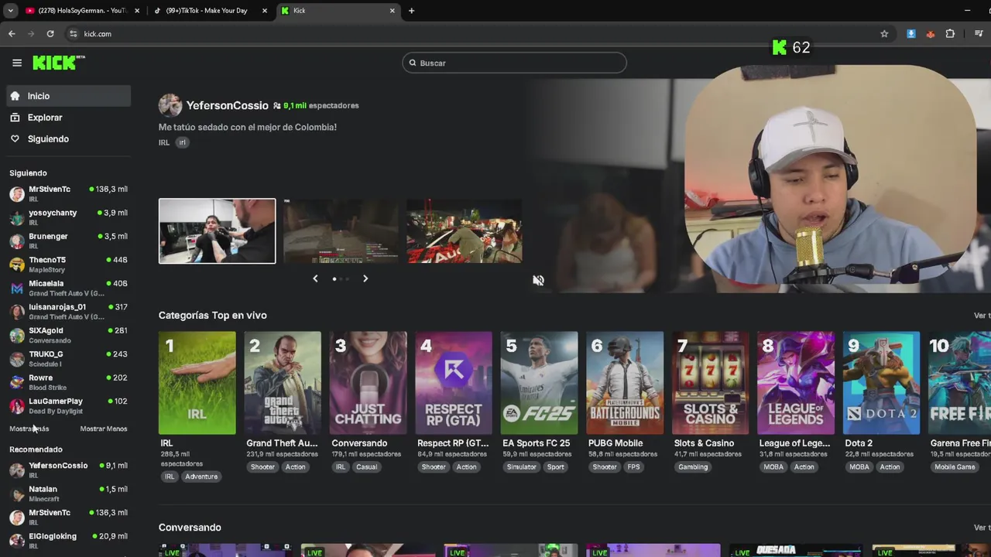Click the browser back arrow
The image size is (991, 557).
pyautogui.click(x=12, y=33)
